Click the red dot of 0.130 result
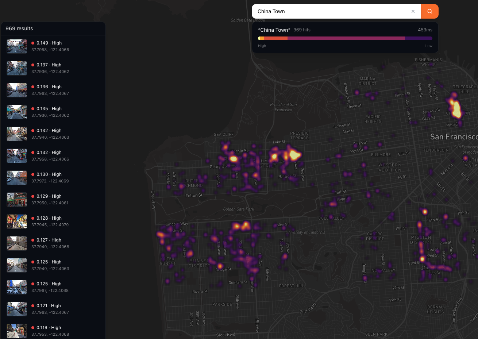This screenshot has width=478, height=339. pos(33,174)
